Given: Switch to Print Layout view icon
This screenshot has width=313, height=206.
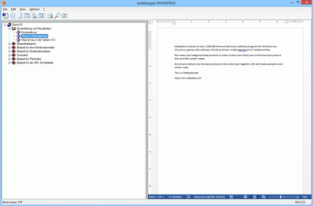Looking at the screenshot, I should pyautogui.click(x=255, y=197).
